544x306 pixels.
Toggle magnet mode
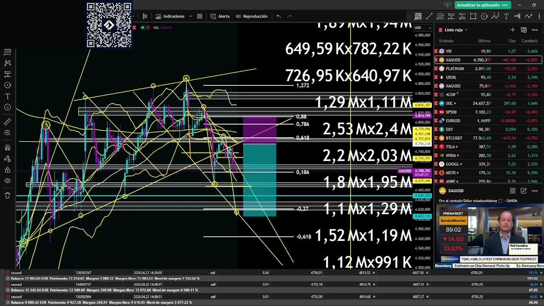click(x=7, y=147)
